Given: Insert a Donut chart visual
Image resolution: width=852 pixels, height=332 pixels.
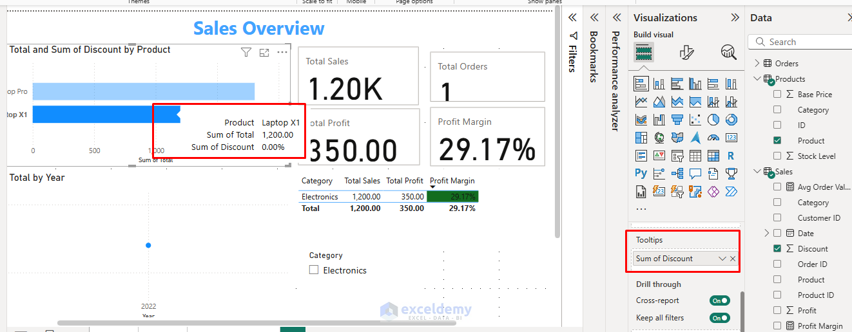Looking at the screenshot, I should 731,120.
